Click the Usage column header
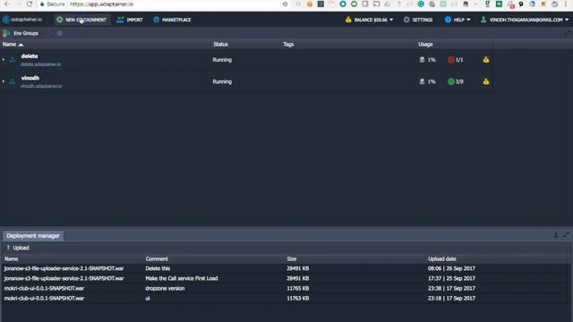This screenshot has height=322, width=573. click(x=425, y=44)
